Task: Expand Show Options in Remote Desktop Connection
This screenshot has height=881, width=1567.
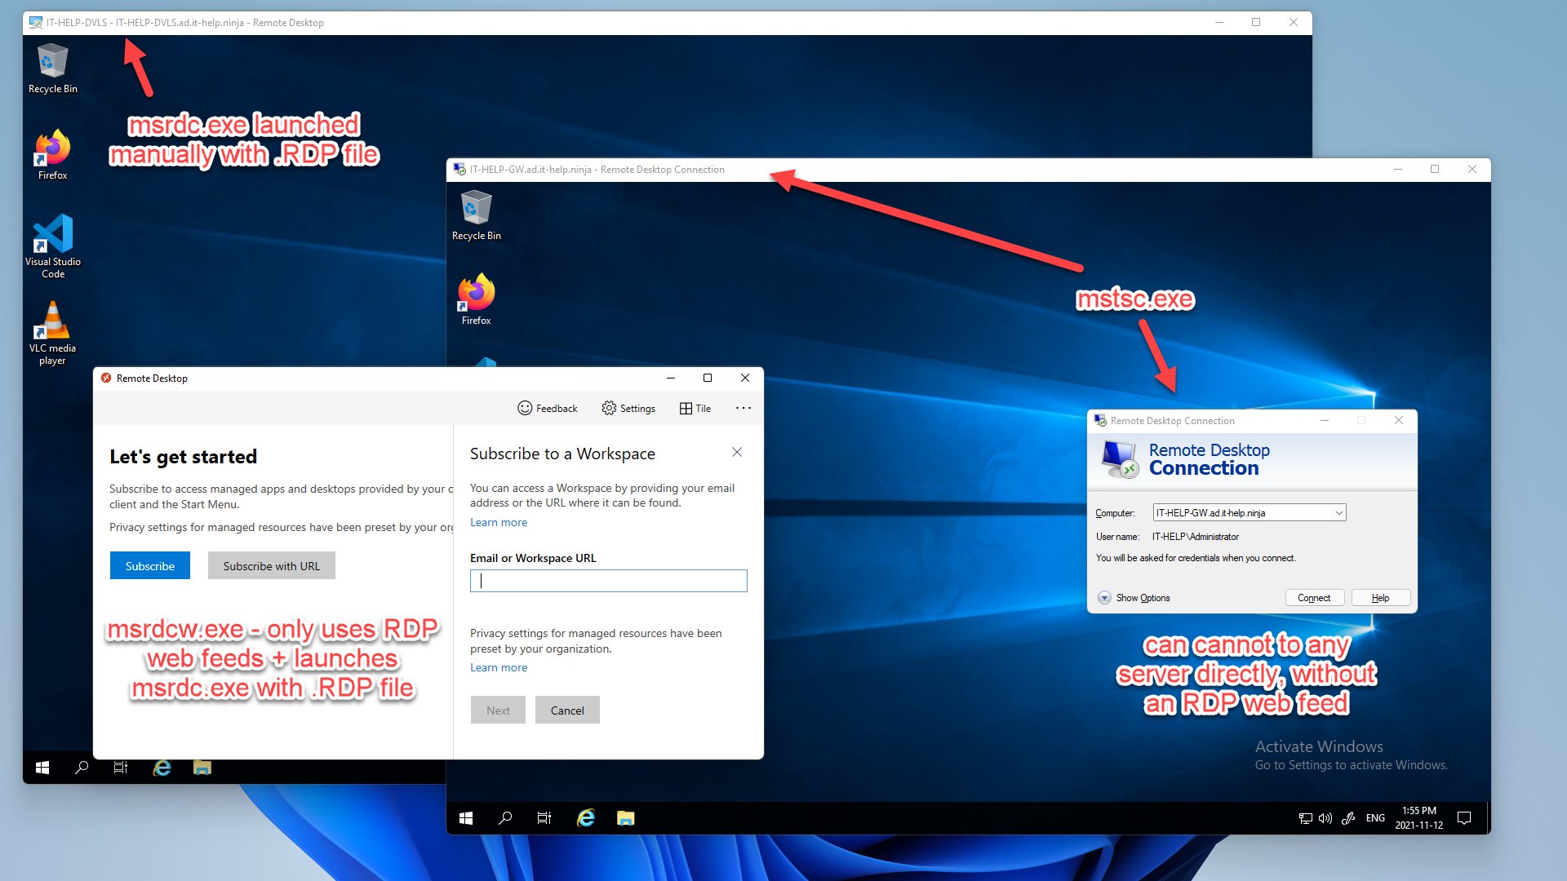Action: (x=1104, y=598)
